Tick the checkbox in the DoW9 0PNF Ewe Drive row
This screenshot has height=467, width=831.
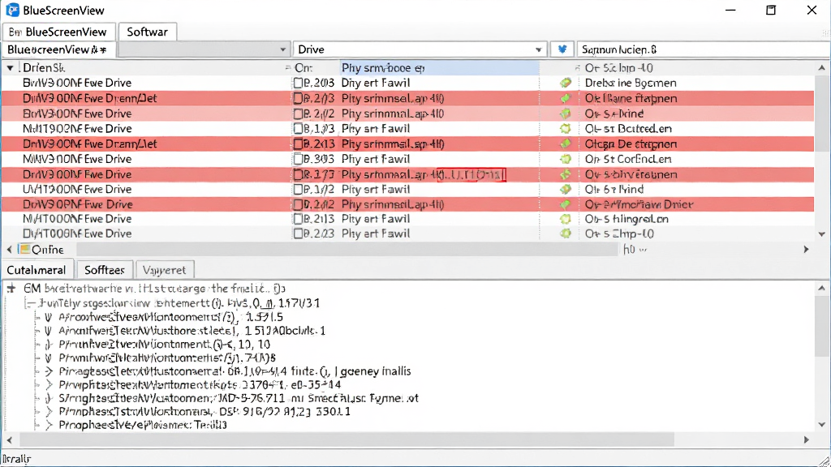[299, 204]
